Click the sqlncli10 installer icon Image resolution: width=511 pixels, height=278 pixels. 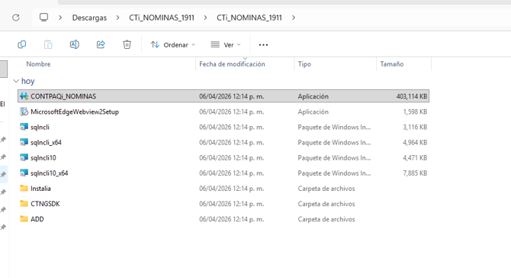24,157
